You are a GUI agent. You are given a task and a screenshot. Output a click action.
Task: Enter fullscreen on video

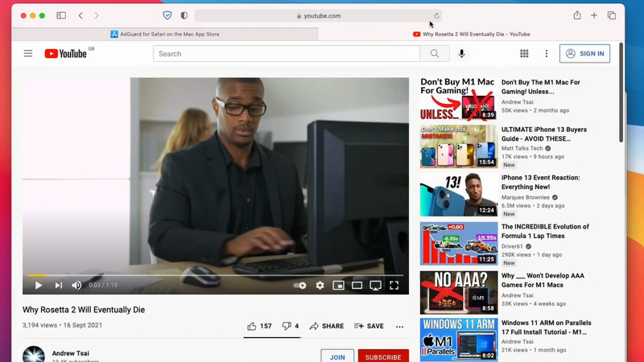tap(394, 286)
